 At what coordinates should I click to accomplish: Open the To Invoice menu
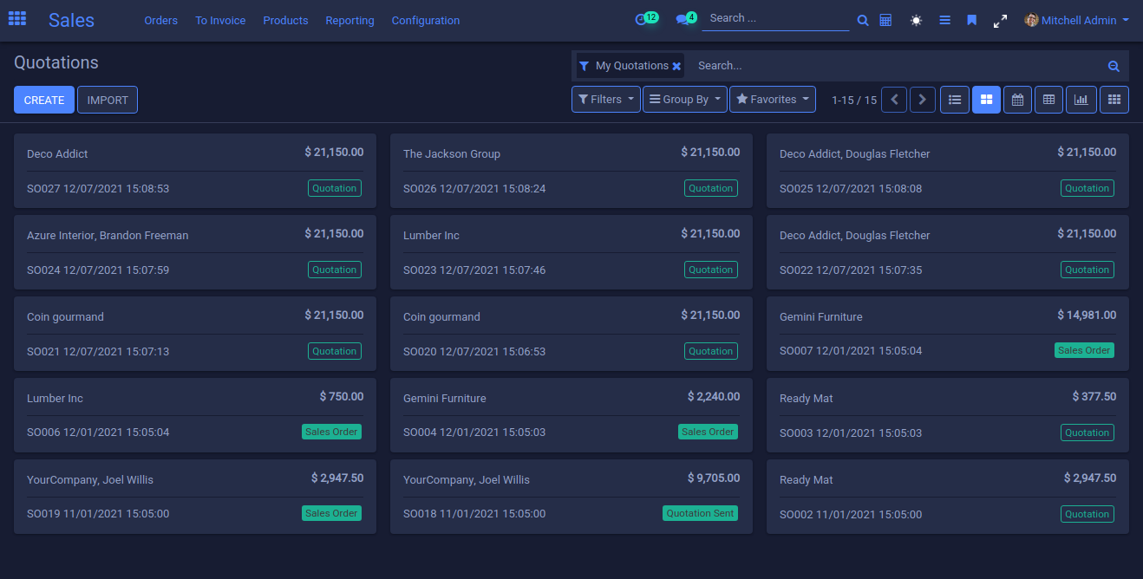click(220, 20)
